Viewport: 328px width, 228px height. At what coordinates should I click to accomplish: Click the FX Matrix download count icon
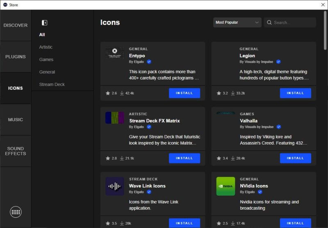point(122,158)
